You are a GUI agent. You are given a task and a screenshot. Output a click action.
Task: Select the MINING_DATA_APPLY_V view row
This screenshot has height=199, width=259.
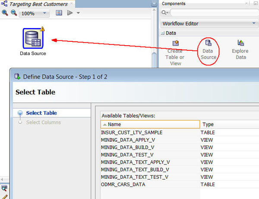(x=180, y=140)
